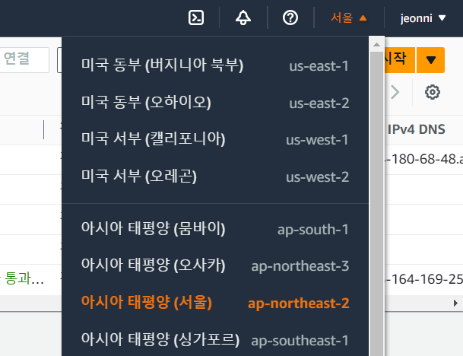The image size is (463, 356).
Task: Select region 아시아 태평양 (오사카)
Action: click(x=215, y=265)
